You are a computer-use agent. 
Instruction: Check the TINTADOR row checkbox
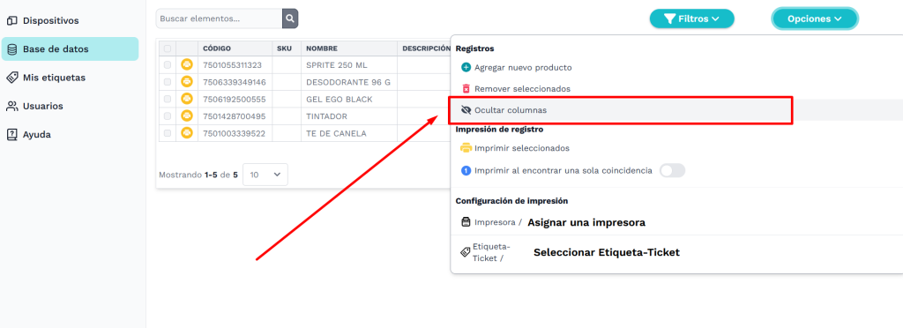pos(167,116)
